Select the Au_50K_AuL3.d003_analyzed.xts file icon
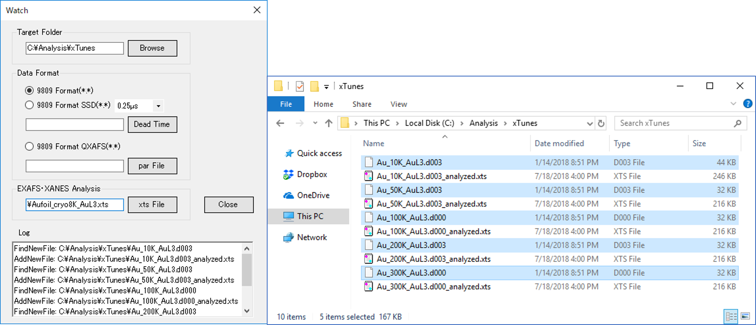The image size is (756, 325). click(369, 204)
